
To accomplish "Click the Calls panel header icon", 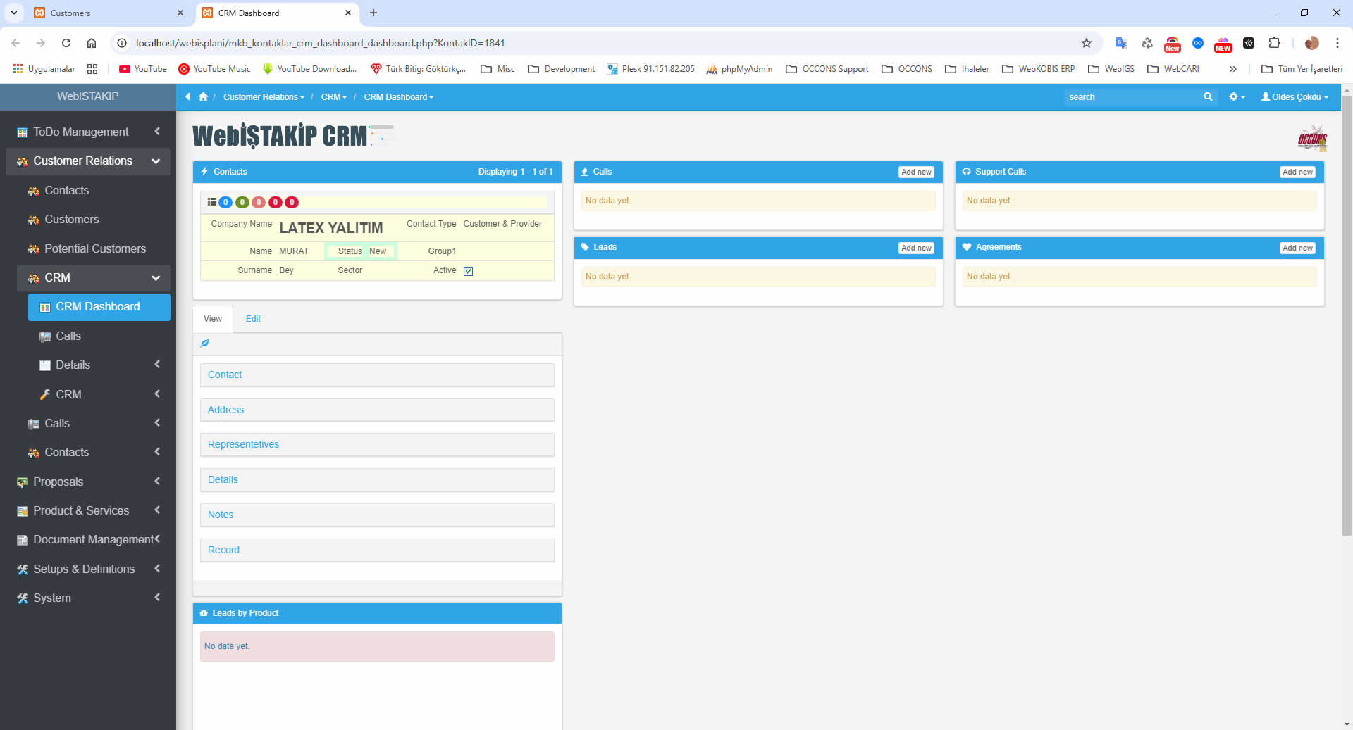I will point(585,172).
